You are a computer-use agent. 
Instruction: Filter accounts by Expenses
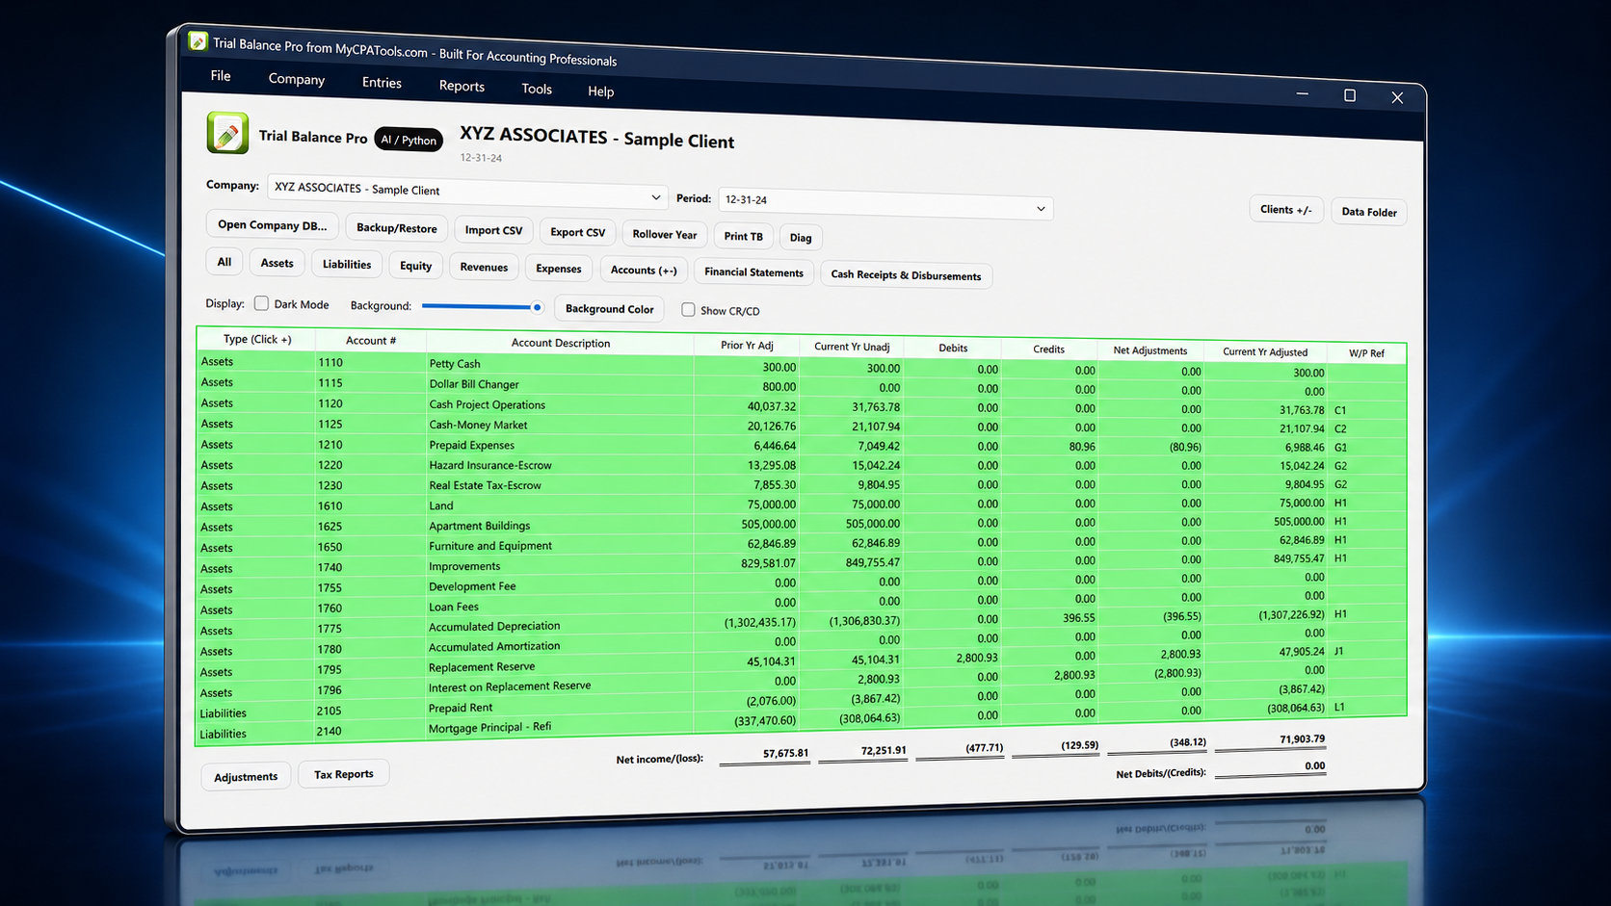coord(559,269)
